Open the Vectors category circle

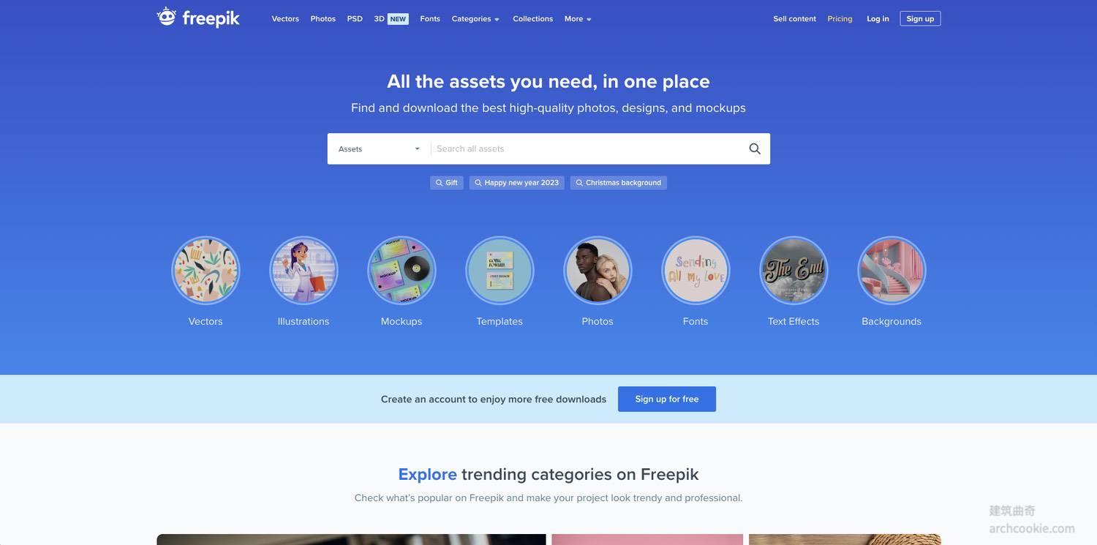pos(206,270)
